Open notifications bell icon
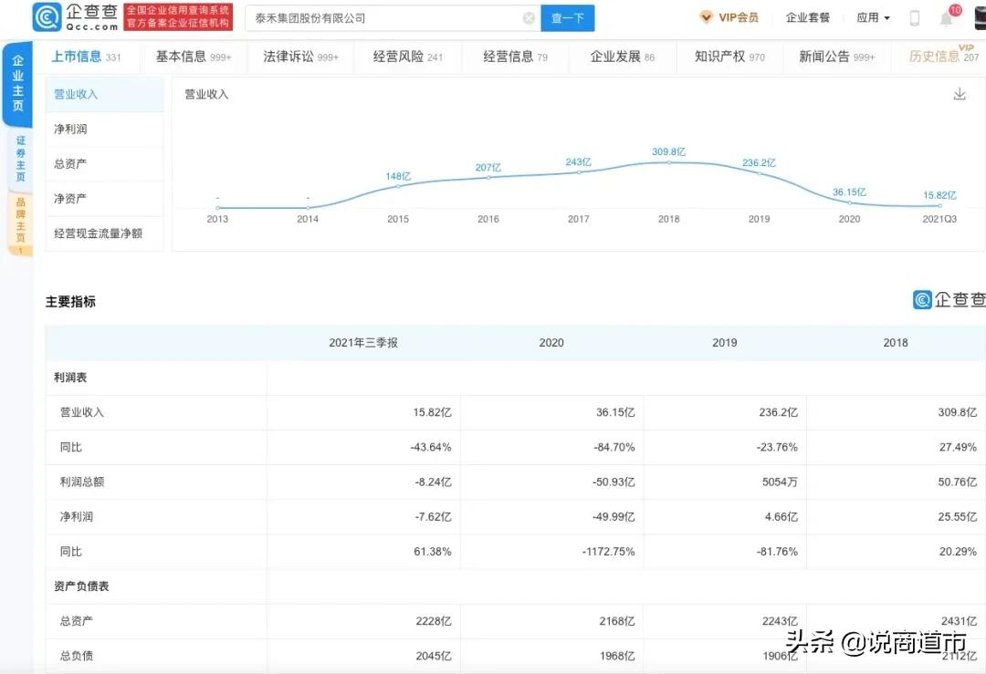Screen dimensions: 986x674 [x=947, y=18]
